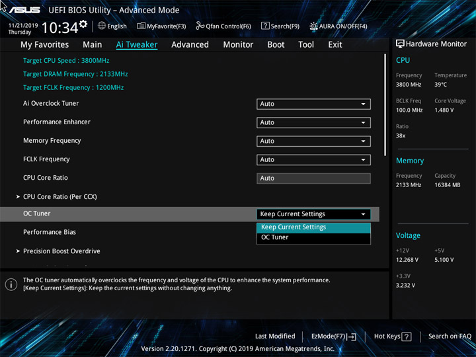The image size is (476, 357).
Task: Click the Memory Frequency label
Action: click(52, 141)
